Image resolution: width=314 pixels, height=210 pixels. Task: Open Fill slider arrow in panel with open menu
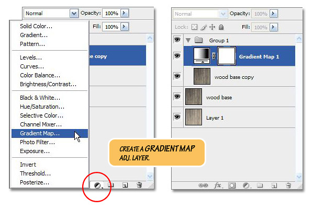tap(124, 27)
